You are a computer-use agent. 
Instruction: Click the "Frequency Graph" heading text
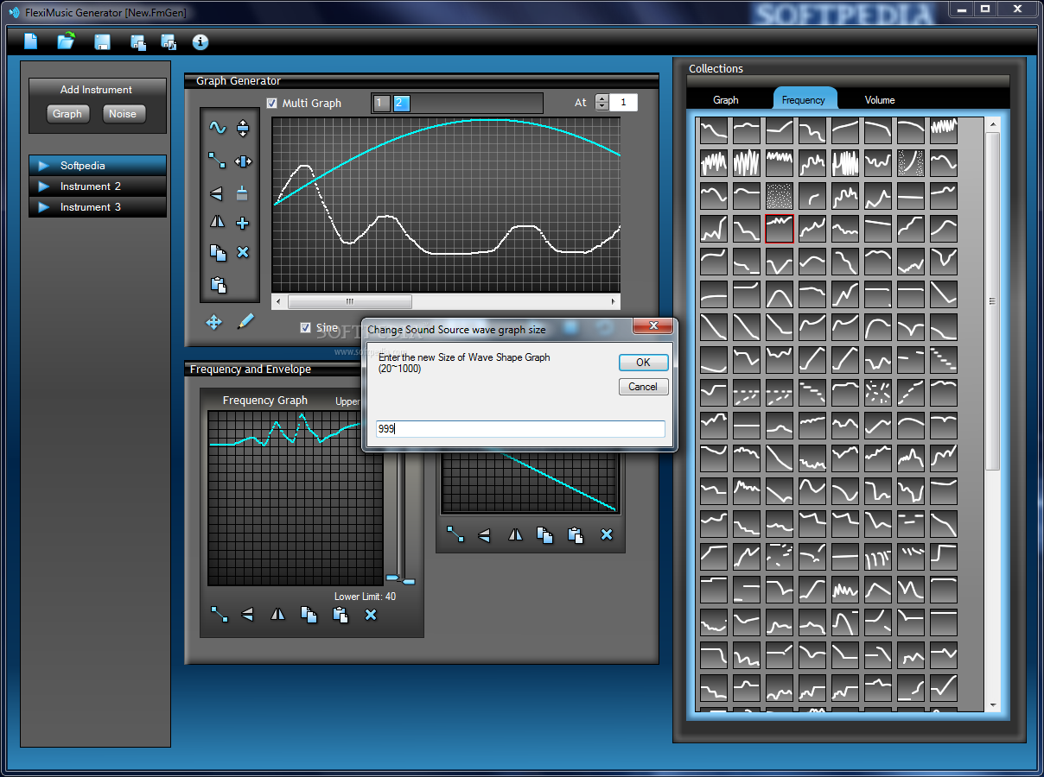pos(265,401)
